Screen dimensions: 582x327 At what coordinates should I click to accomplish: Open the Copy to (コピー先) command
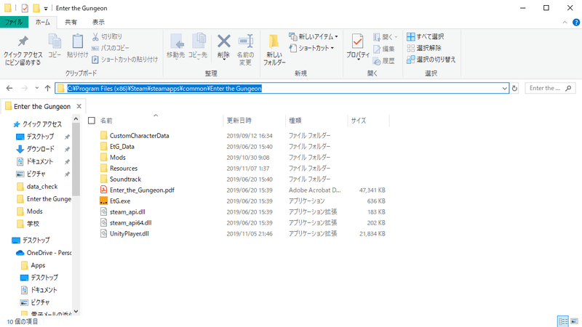(198, 46)
